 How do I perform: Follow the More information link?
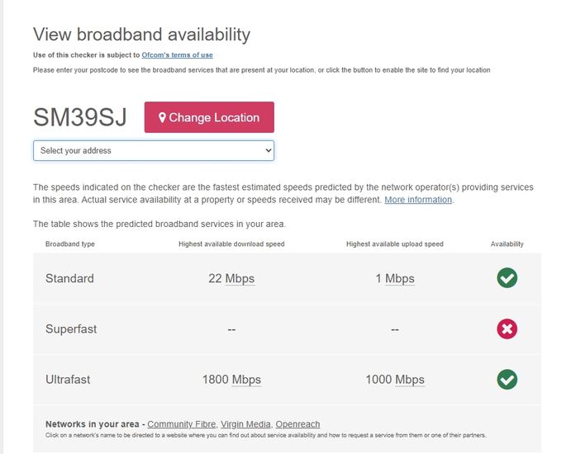[418, 200]
